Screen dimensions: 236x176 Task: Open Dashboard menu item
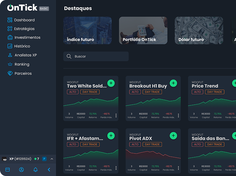click(24, 20)
